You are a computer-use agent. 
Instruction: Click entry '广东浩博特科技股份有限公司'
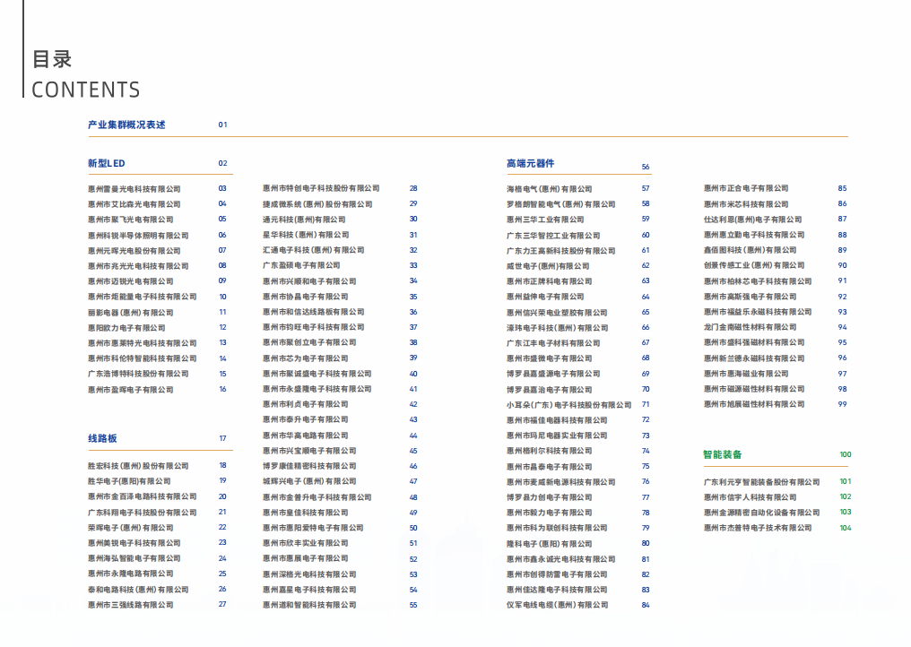138,374
